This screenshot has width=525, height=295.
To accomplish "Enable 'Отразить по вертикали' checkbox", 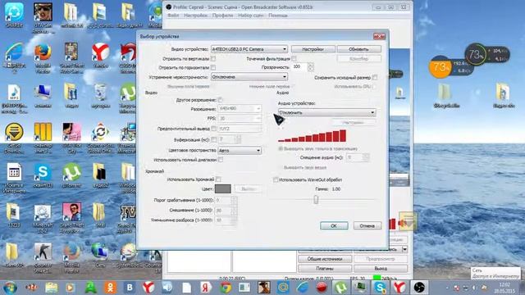I will pyautogui.click(x=213, y=58).
